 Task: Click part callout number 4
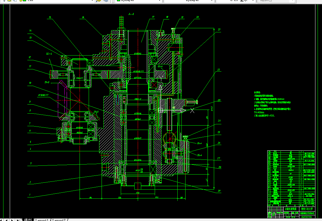click(31, 149)
